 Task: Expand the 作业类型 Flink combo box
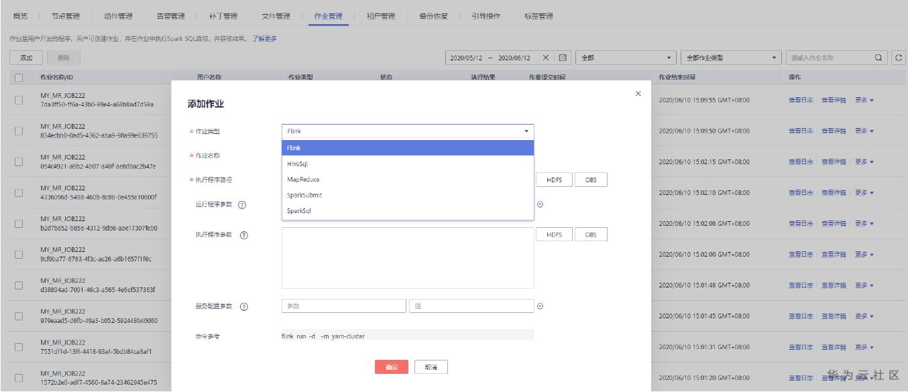click(408, 131)
